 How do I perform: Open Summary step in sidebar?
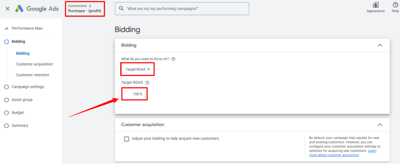[x=20, y=126]
